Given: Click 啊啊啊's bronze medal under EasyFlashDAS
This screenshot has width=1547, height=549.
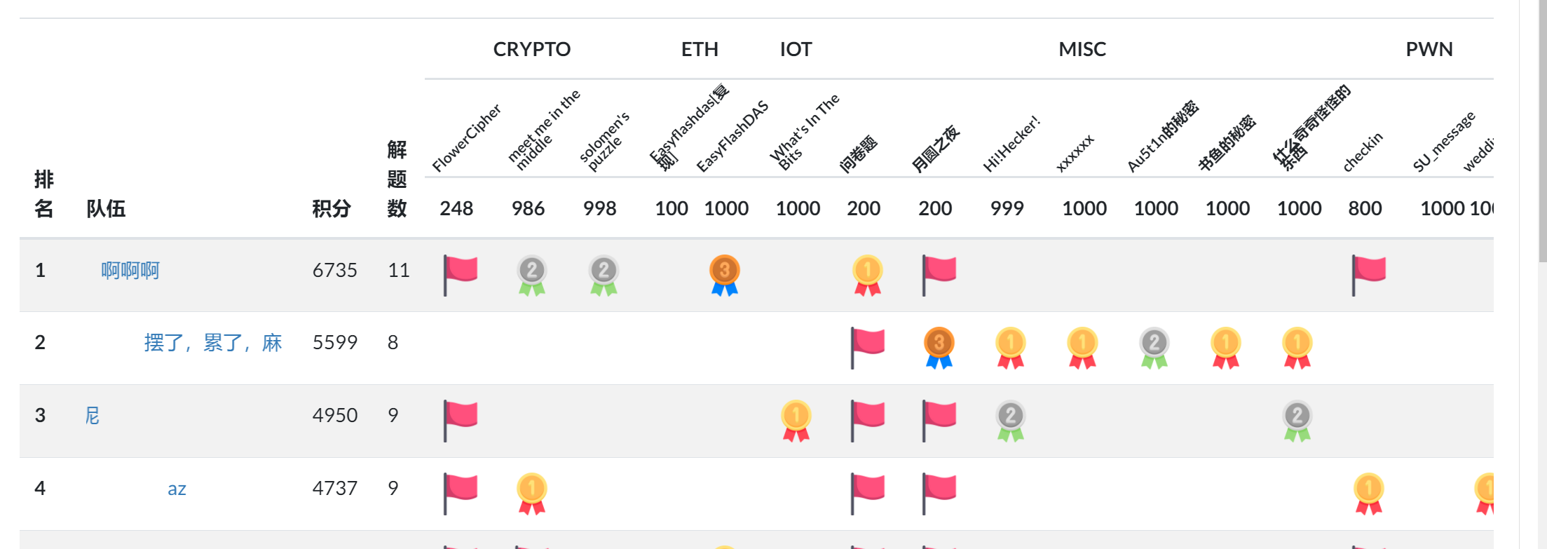Looking at the screenshot, I should pos(725,275).
